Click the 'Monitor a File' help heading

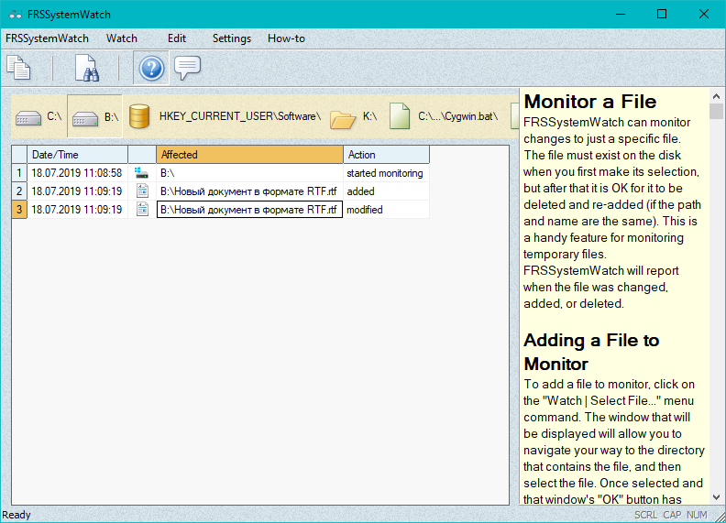tap(590, 102)
